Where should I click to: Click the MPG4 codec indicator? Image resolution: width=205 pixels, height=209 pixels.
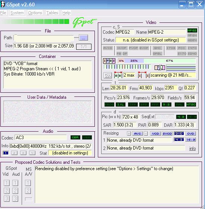[192, 35]
